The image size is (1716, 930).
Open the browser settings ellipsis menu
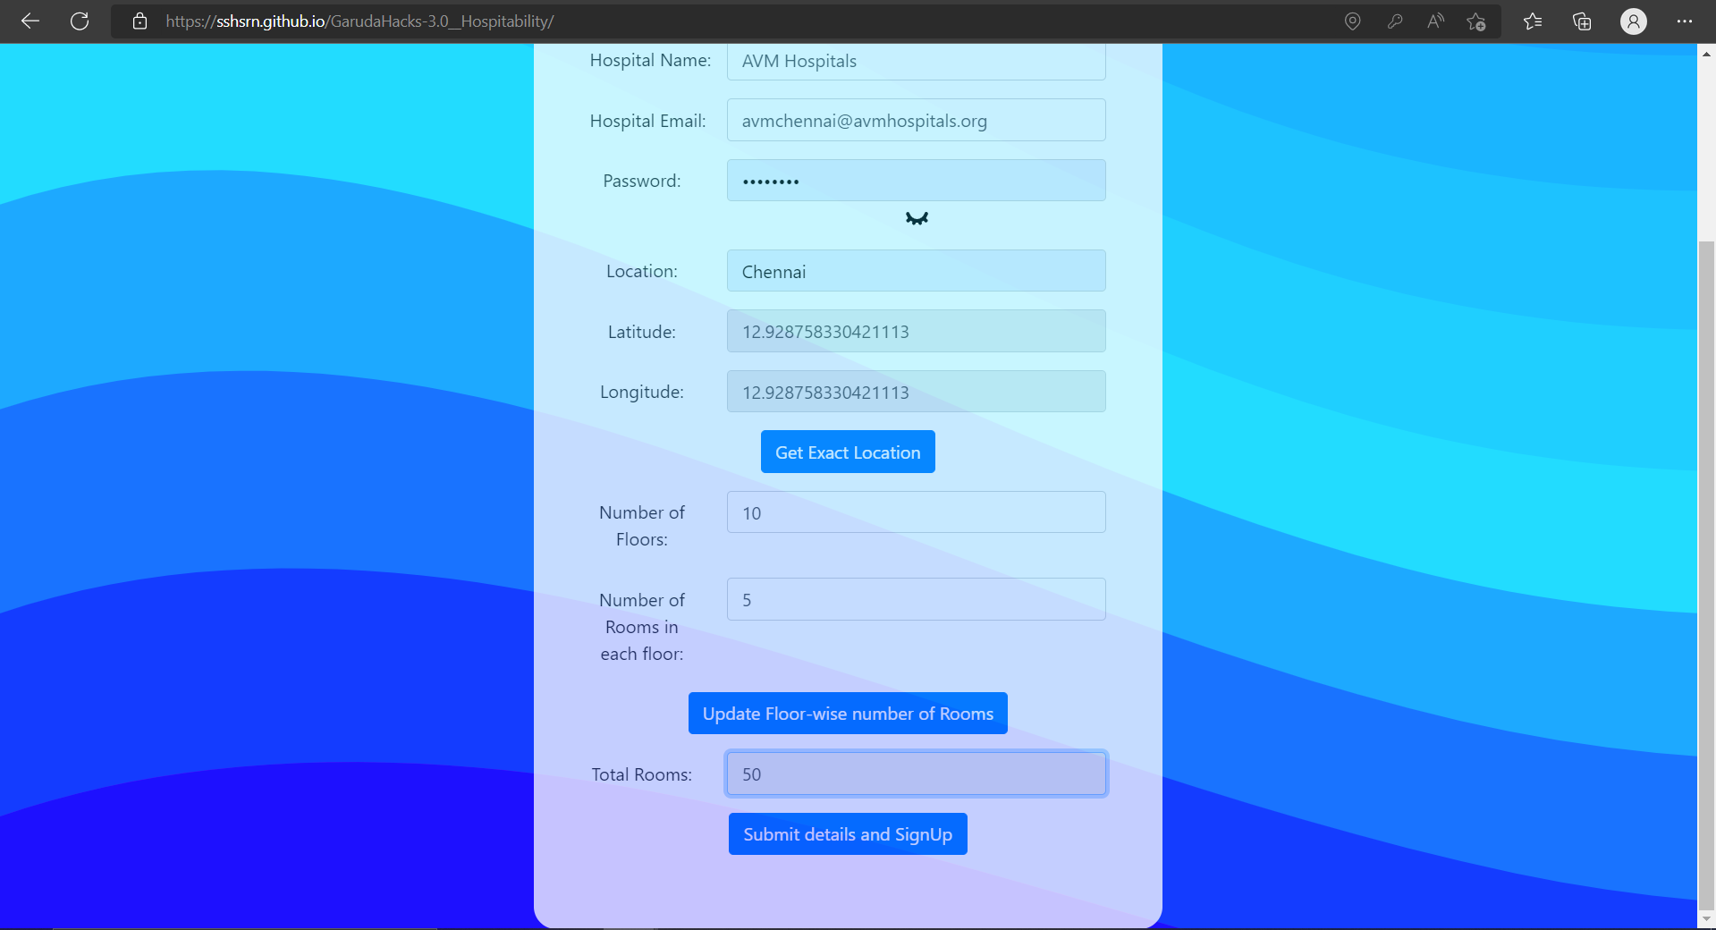(1685, 21)
